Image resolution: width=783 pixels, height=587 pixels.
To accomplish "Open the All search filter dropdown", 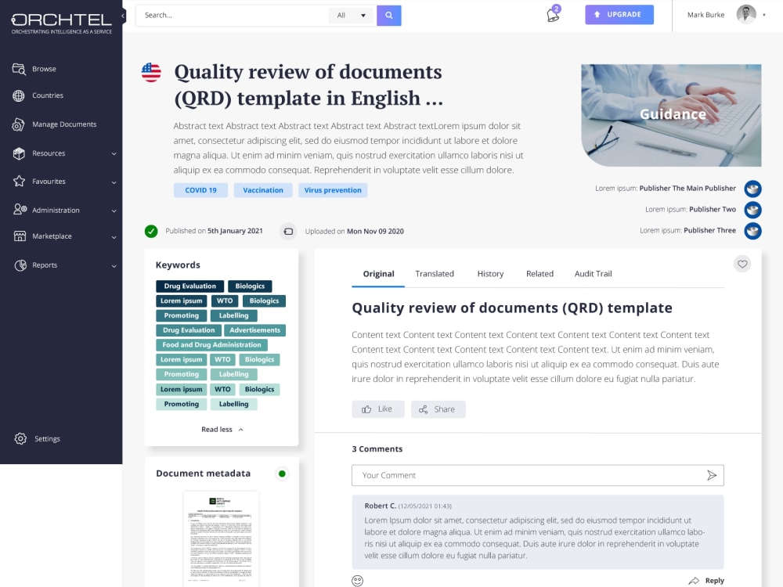I will (352, 16).
